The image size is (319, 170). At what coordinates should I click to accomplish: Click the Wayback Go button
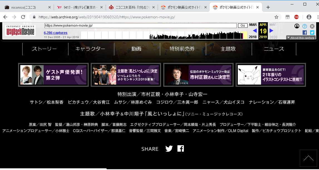[243, 25]
